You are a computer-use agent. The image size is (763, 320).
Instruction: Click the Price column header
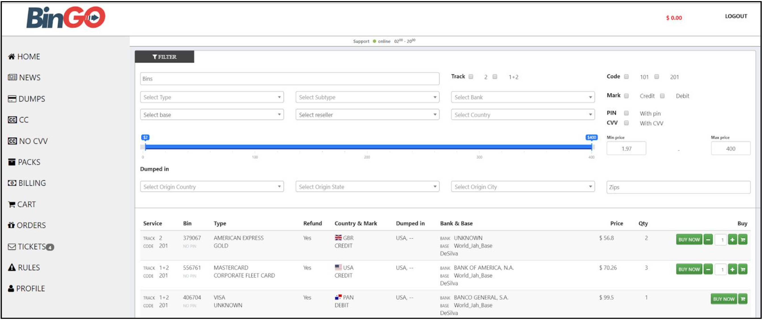(x=616, y=224)
